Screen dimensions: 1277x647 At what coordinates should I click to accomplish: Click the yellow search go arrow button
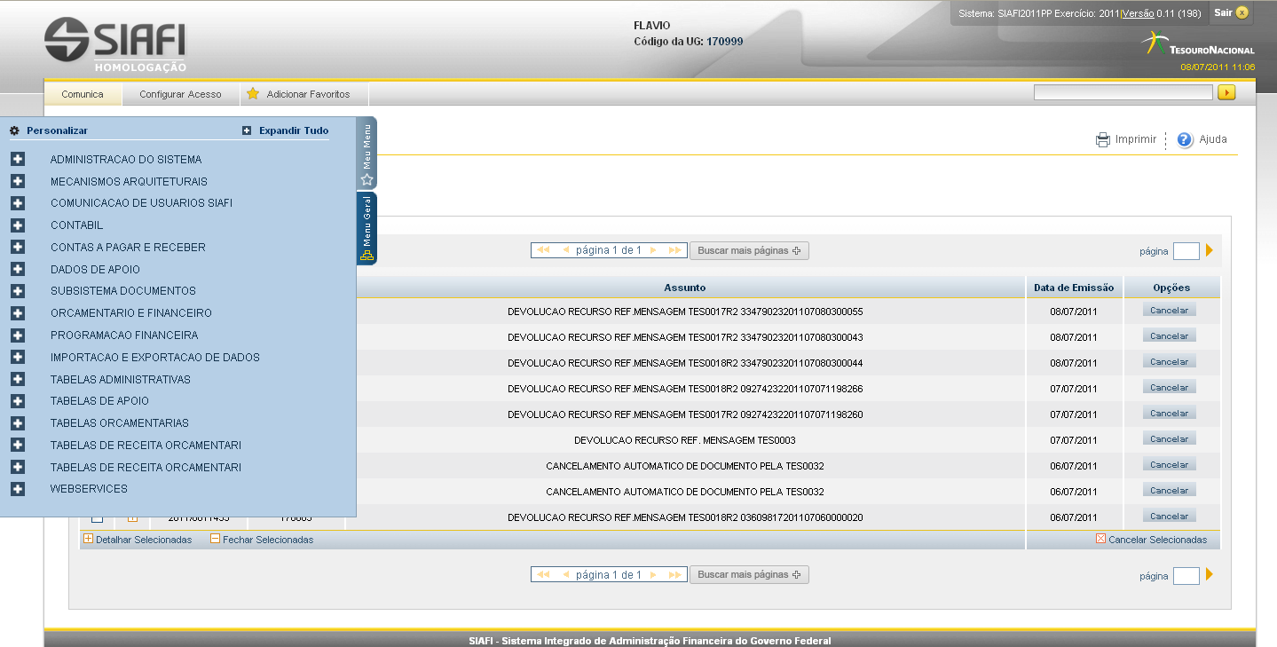coord(1226,92)
